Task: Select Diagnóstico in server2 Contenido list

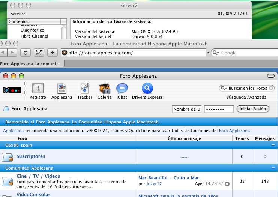Action: pos(32,30)
